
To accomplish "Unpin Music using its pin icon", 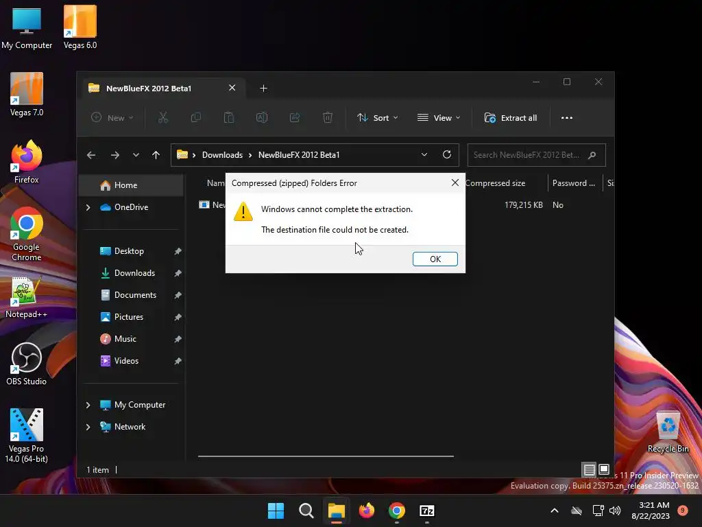I will click(178, 339).
